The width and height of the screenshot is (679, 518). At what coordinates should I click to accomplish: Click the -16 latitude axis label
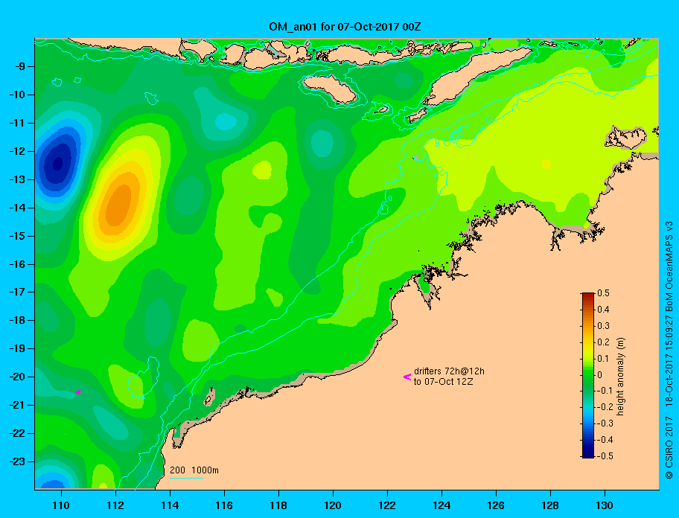17,264
